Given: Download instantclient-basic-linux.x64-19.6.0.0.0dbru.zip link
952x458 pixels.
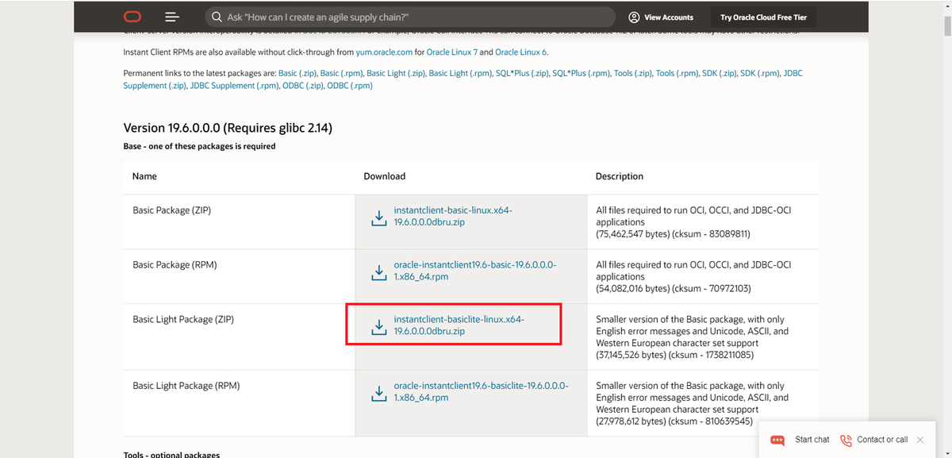Looking at the screenshot, I should 453,216.
